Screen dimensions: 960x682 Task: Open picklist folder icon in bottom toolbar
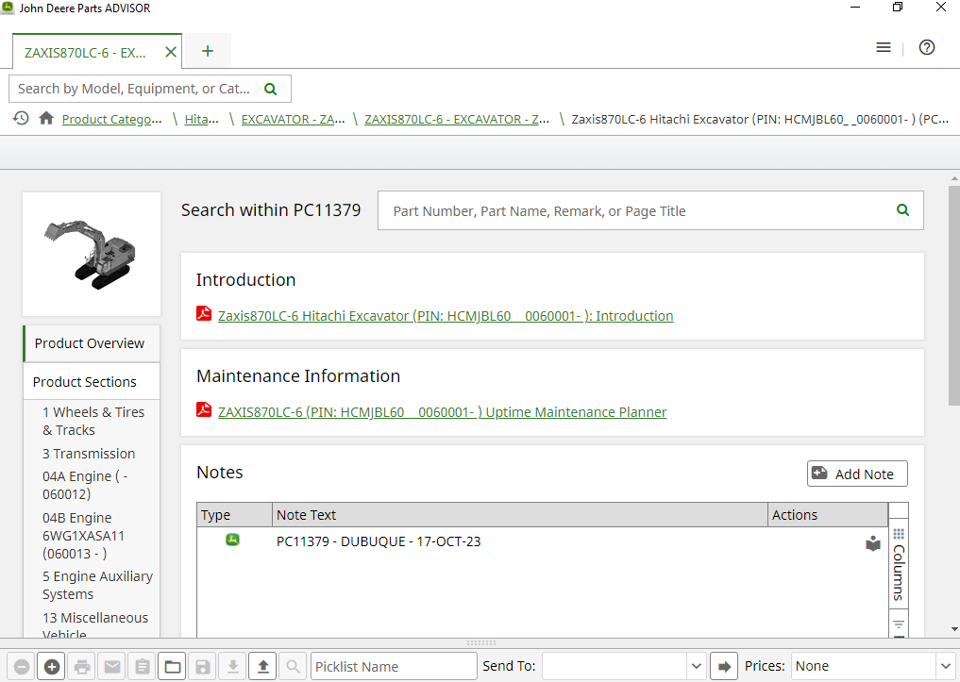tap(172, 667)
